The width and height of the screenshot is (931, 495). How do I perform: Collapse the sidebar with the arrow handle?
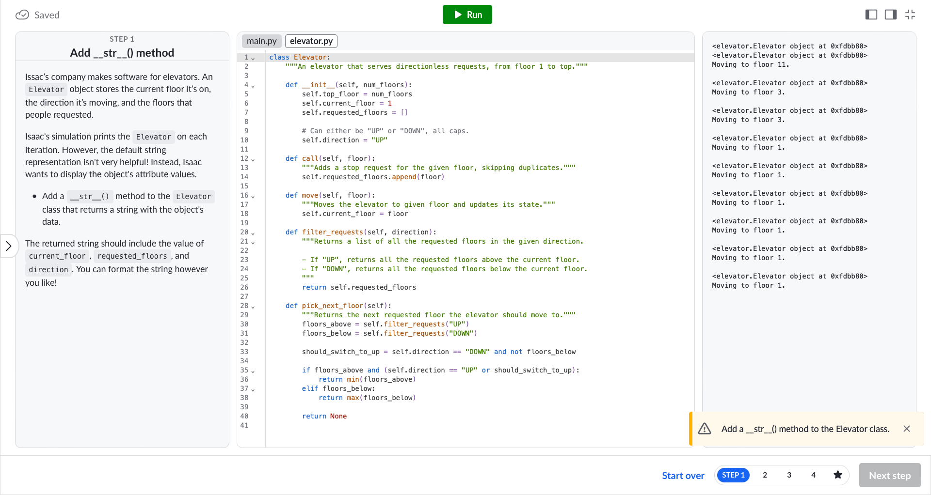(x=8, y=246)
